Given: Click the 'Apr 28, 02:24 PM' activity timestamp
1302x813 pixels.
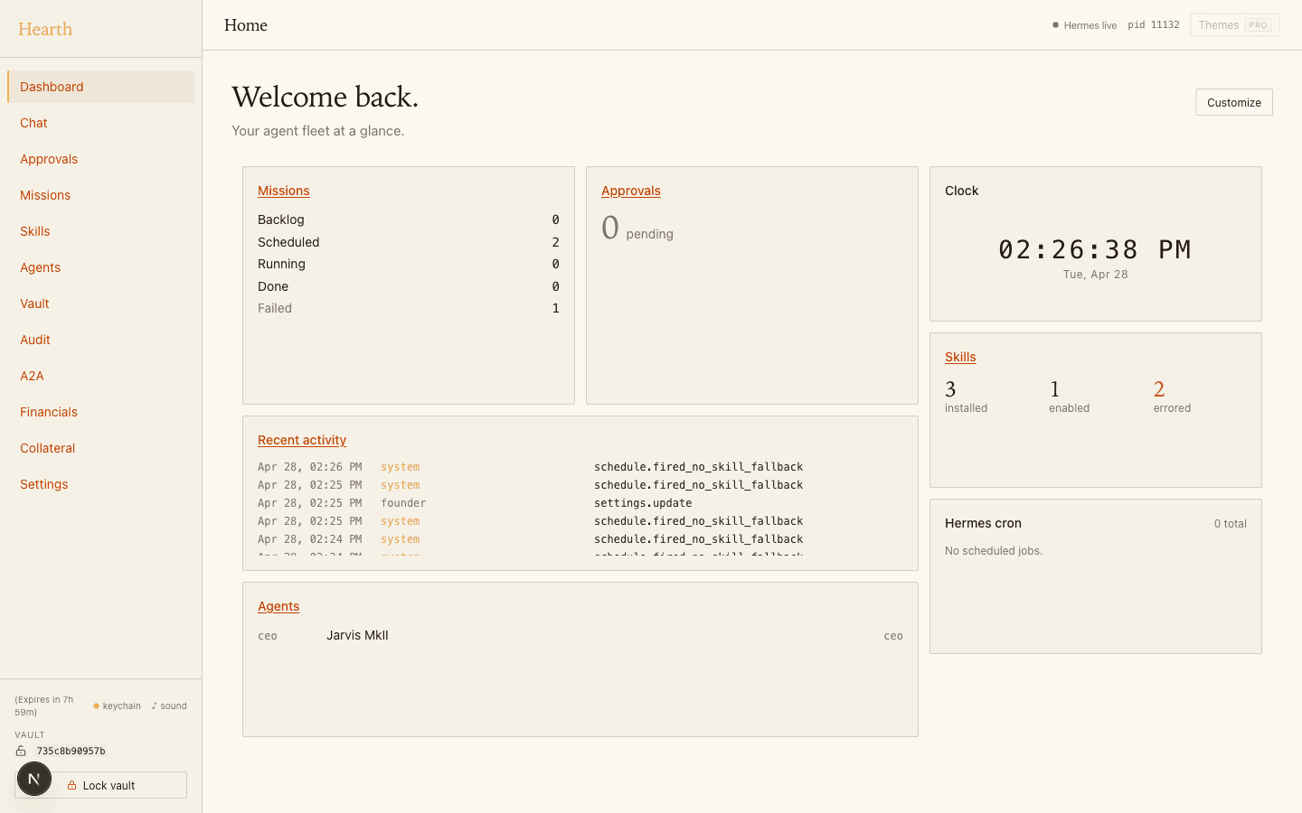Looking at the screenshot, I should [309, 539].
